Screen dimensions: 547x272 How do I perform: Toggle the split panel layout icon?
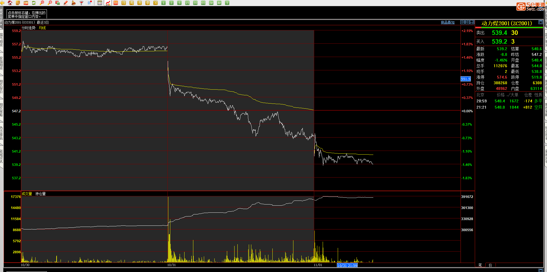[x=472, y=22]
